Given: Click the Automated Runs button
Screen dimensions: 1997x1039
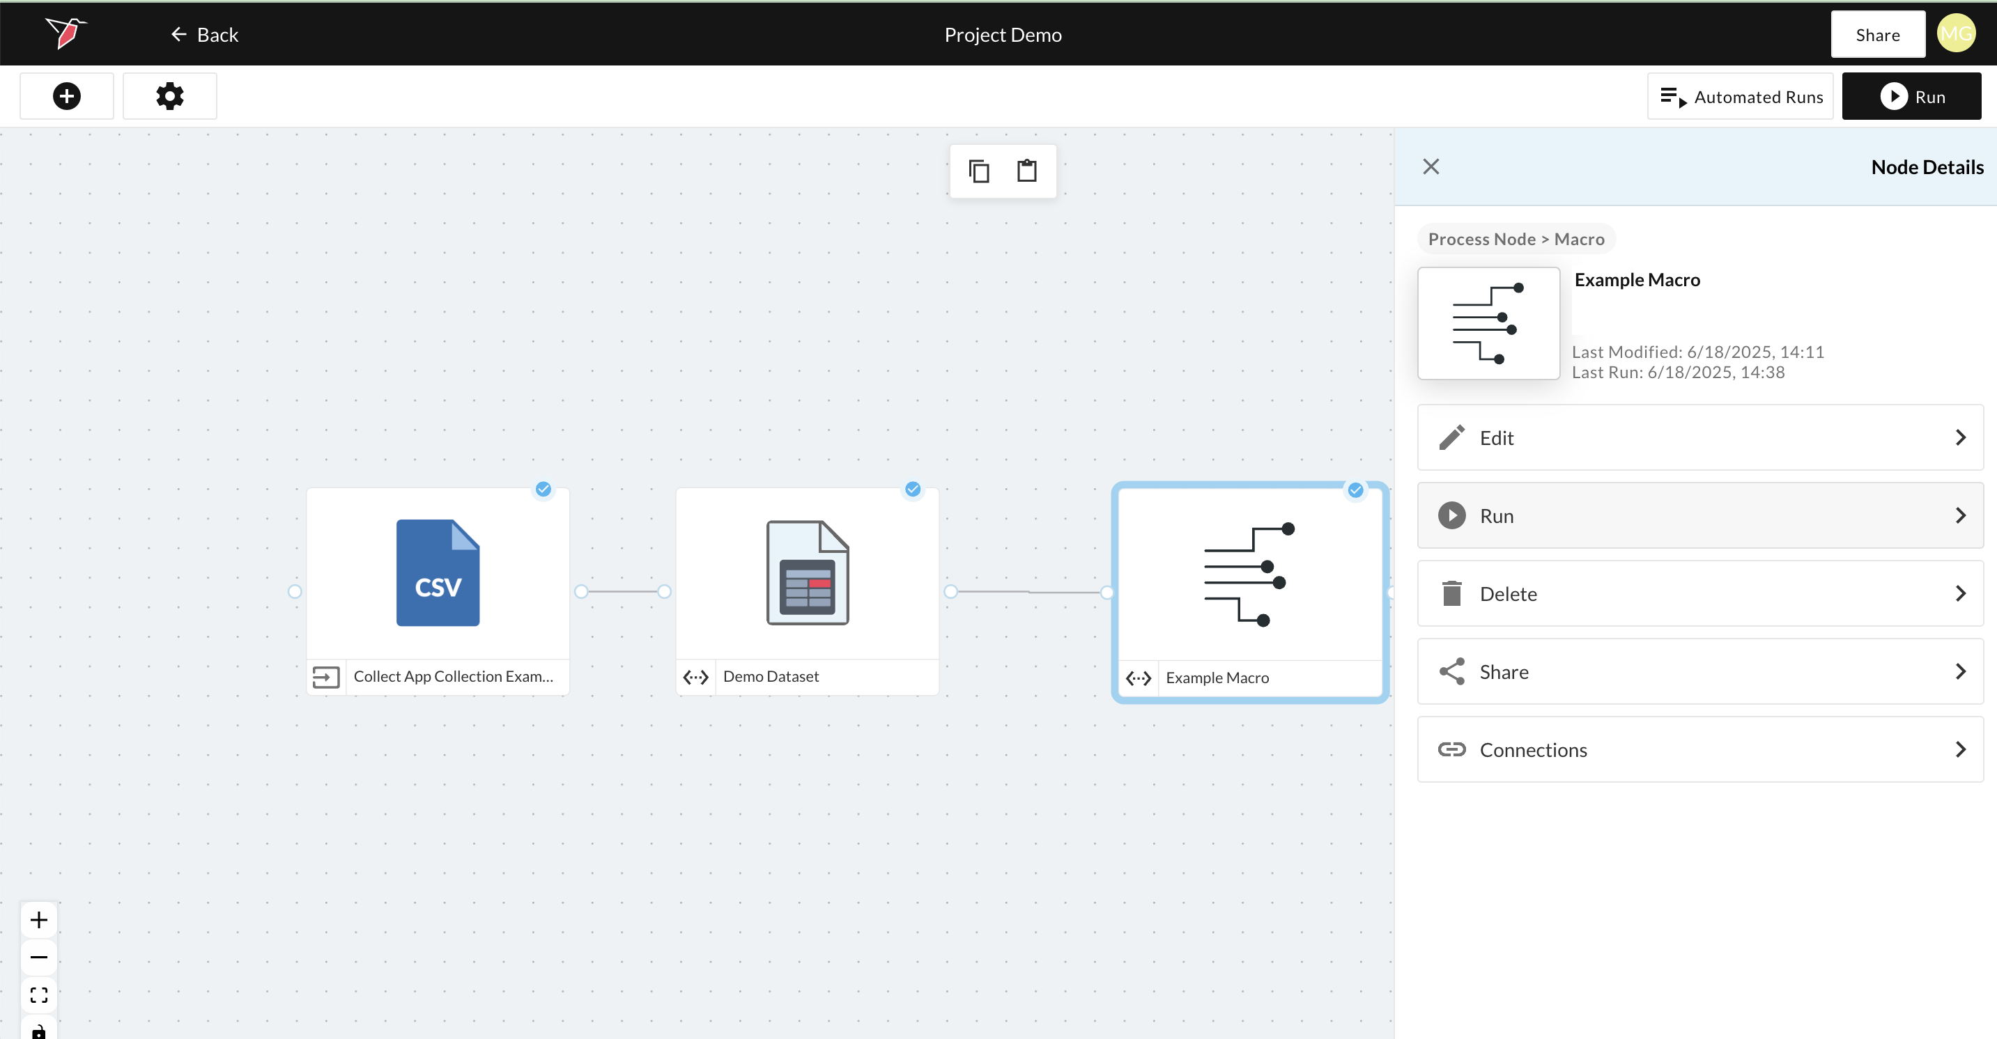Looking at the screenshot, I should tap(1741, 97).
